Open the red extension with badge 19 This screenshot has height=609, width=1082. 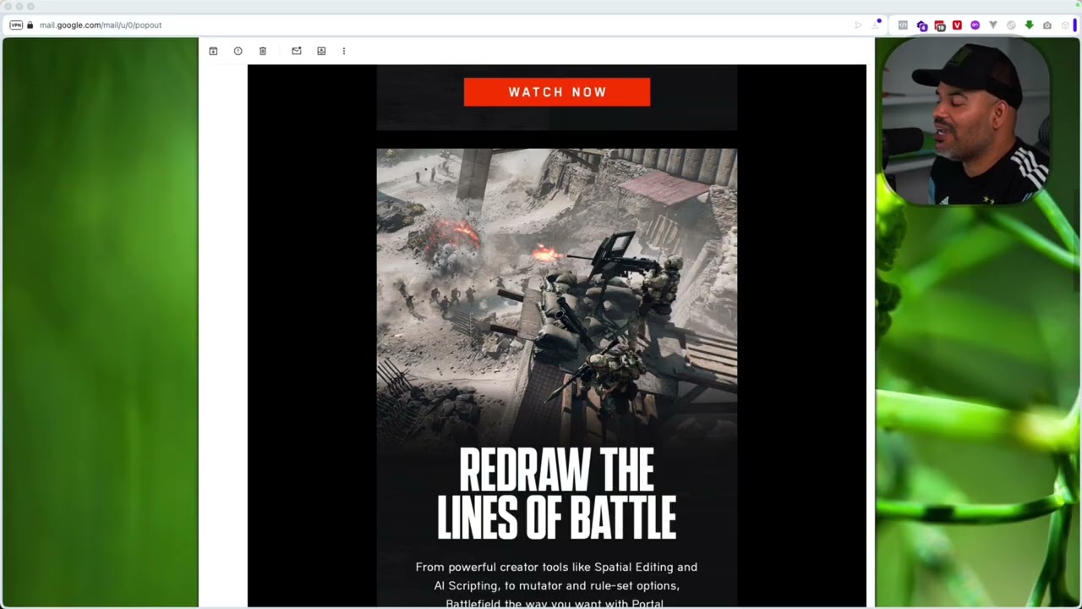tap(940, 25)
